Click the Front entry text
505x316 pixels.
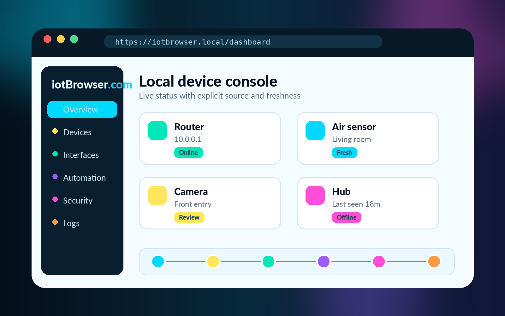tap(193, 204)
